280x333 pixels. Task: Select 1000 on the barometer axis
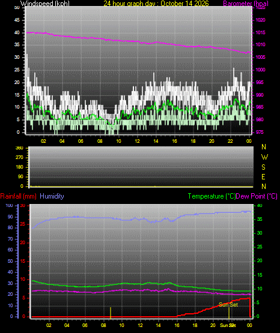(x=260, y=70)
